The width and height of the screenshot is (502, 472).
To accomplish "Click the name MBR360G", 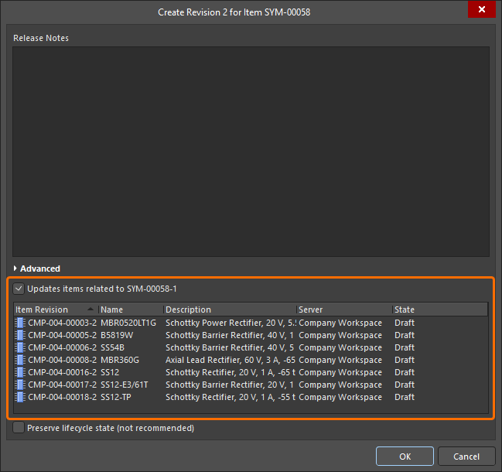I will 120,360.
